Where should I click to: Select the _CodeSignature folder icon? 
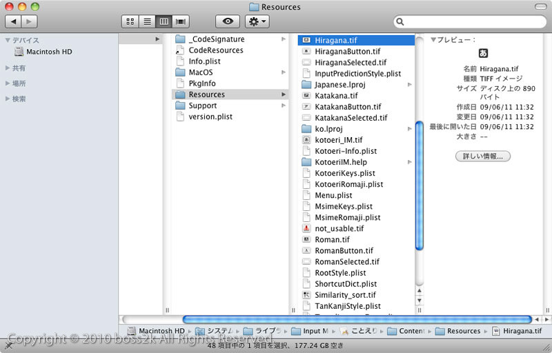[180, 39]
